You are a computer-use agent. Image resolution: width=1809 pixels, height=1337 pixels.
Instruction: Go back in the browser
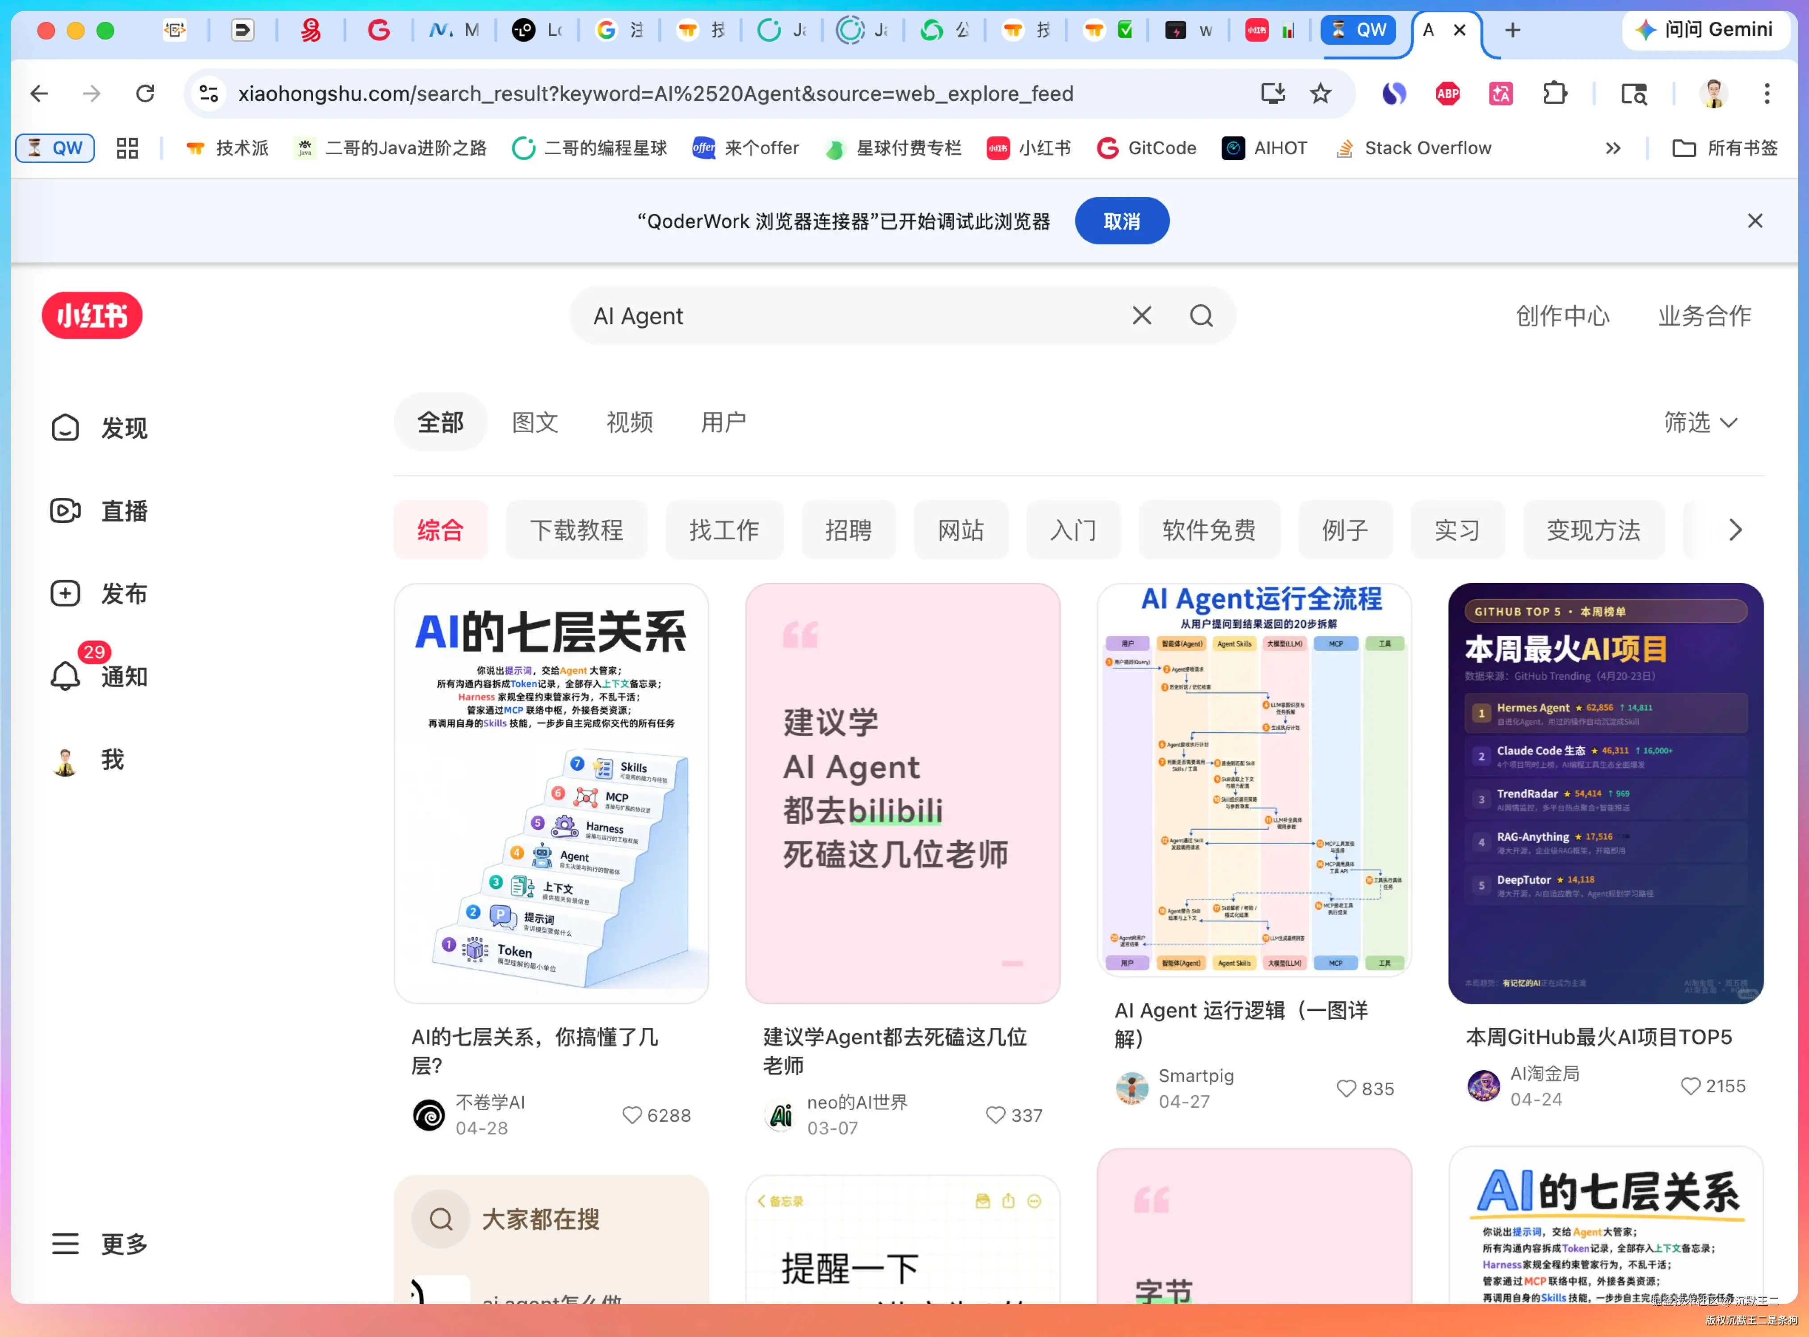(39, 94)
